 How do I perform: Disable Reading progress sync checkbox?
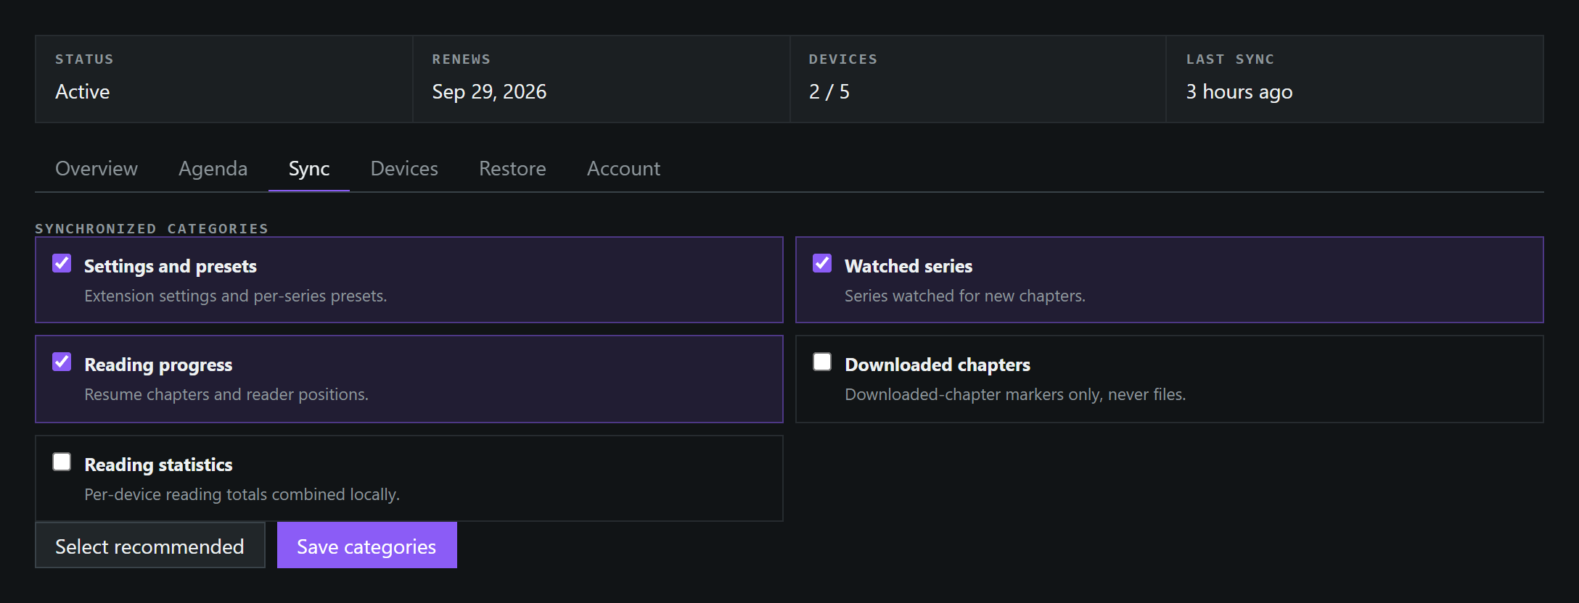[62, 362]
